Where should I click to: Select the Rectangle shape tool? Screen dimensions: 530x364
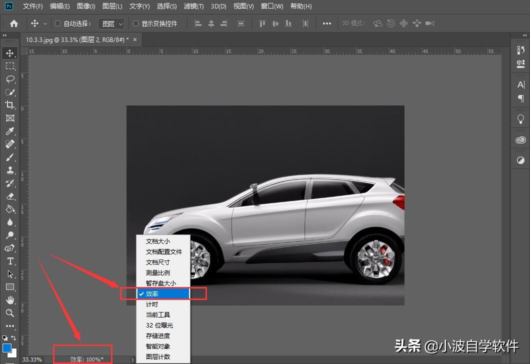[10, 287]
